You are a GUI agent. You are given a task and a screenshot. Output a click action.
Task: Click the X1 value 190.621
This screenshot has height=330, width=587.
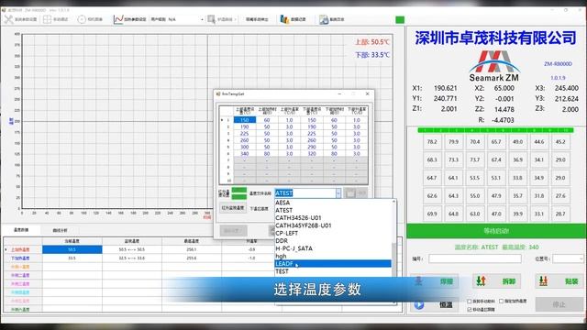point(445,88)
